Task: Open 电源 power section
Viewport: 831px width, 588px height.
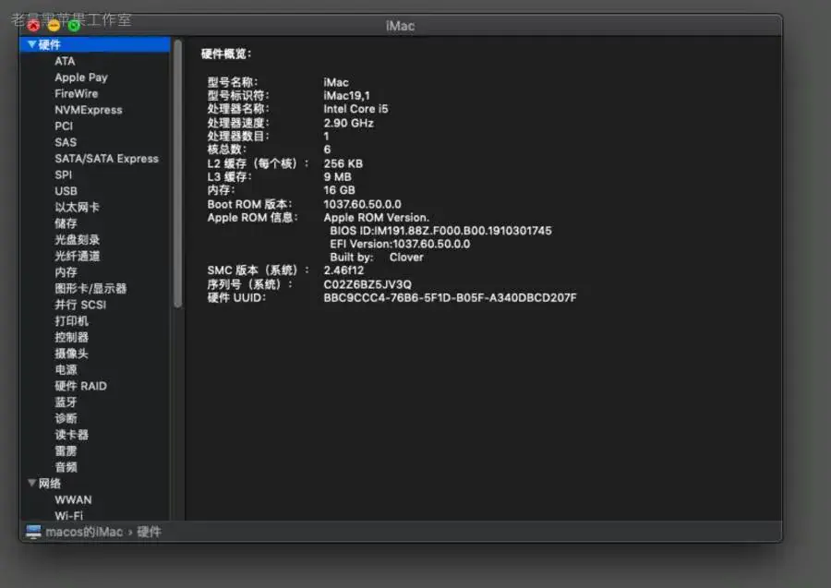Action: (66, 370)
